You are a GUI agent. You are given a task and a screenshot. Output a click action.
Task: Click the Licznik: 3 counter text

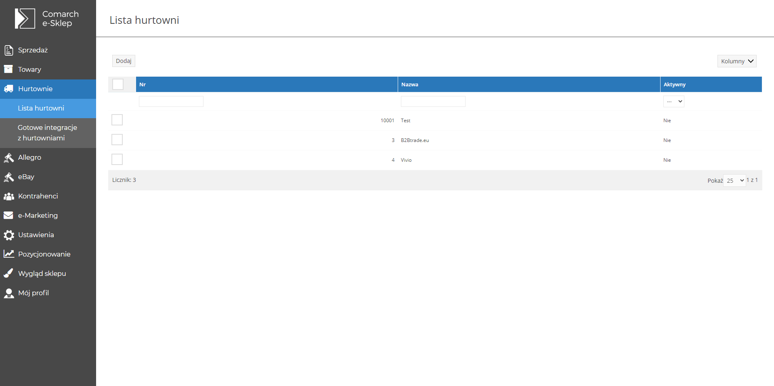(124, 180)
